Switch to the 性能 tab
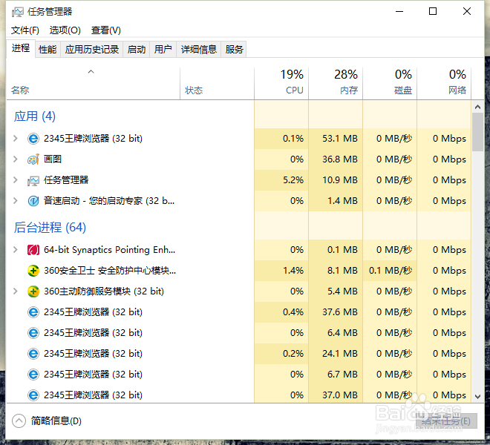The height and width of the screenshot is (445, 490). coord(48,50)
